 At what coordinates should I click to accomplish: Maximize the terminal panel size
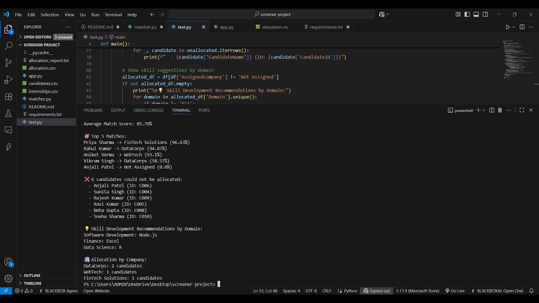(522, 110)
